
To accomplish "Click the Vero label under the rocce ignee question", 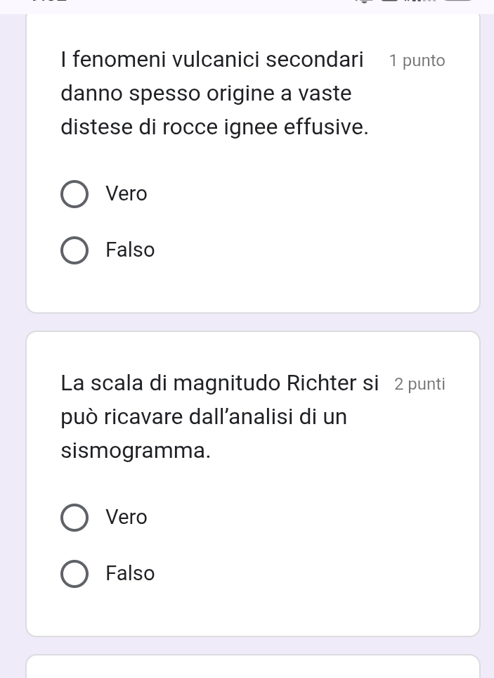I will pyautogui.click(x=126, y=193).
